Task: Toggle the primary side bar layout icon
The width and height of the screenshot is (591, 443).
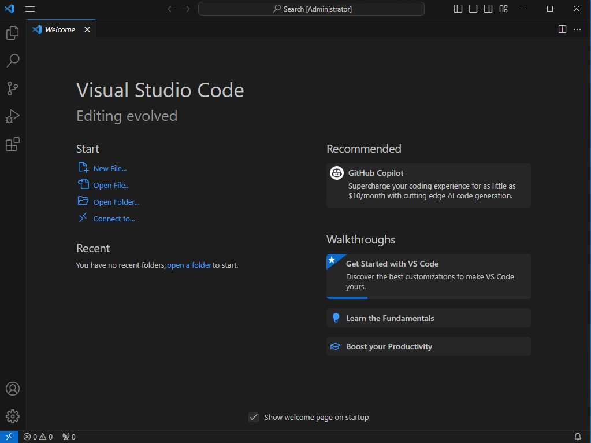Action: coord(458,9)
